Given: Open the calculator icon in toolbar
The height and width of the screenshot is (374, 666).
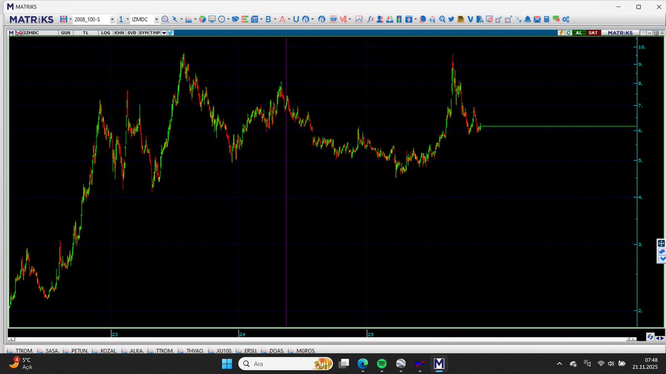Looking at the screenshot, I should point(546,19).
